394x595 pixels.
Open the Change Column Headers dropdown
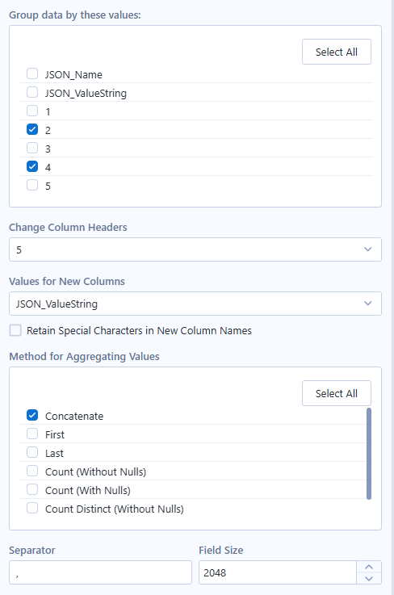[x=195, y=249]
